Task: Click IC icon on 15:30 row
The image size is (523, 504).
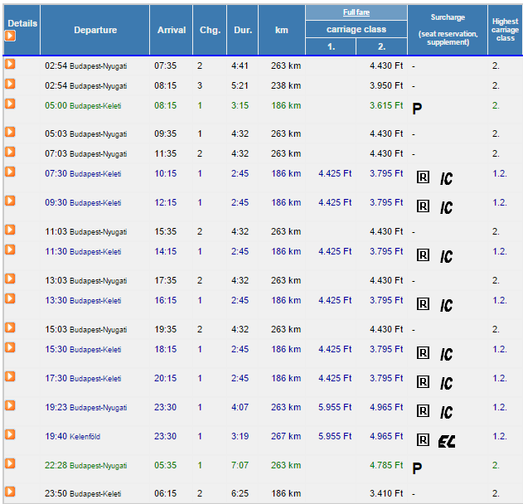Action: click(x=446, y=355)
